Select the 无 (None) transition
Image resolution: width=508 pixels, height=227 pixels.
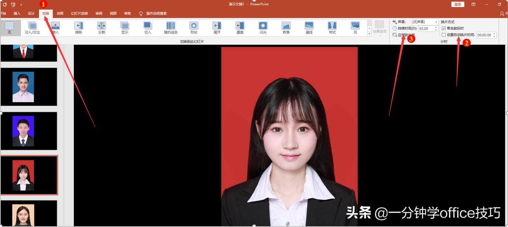(x=10, y=27)
